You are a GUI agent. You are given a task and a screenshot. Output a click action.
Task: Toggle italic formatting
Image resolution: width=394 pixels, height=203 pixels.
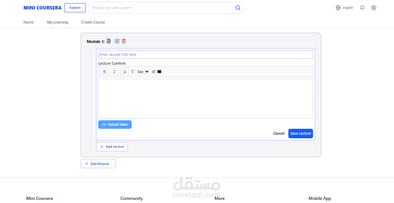[x=114, y=71]
